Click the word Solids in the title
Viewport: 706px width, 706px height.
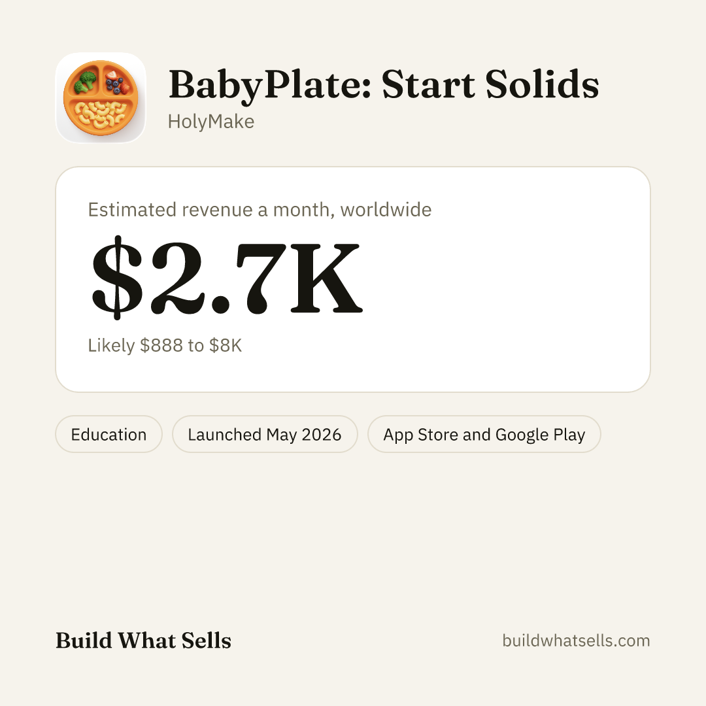(x=542, y=84)
